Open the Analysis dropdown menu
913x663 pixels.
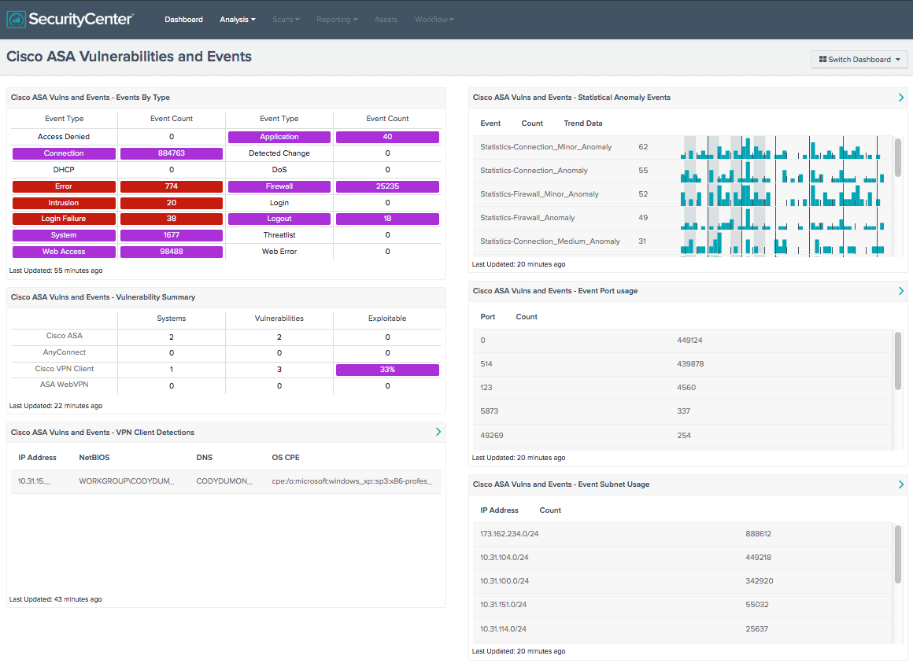pyautogui.click(x=238, y=19)
